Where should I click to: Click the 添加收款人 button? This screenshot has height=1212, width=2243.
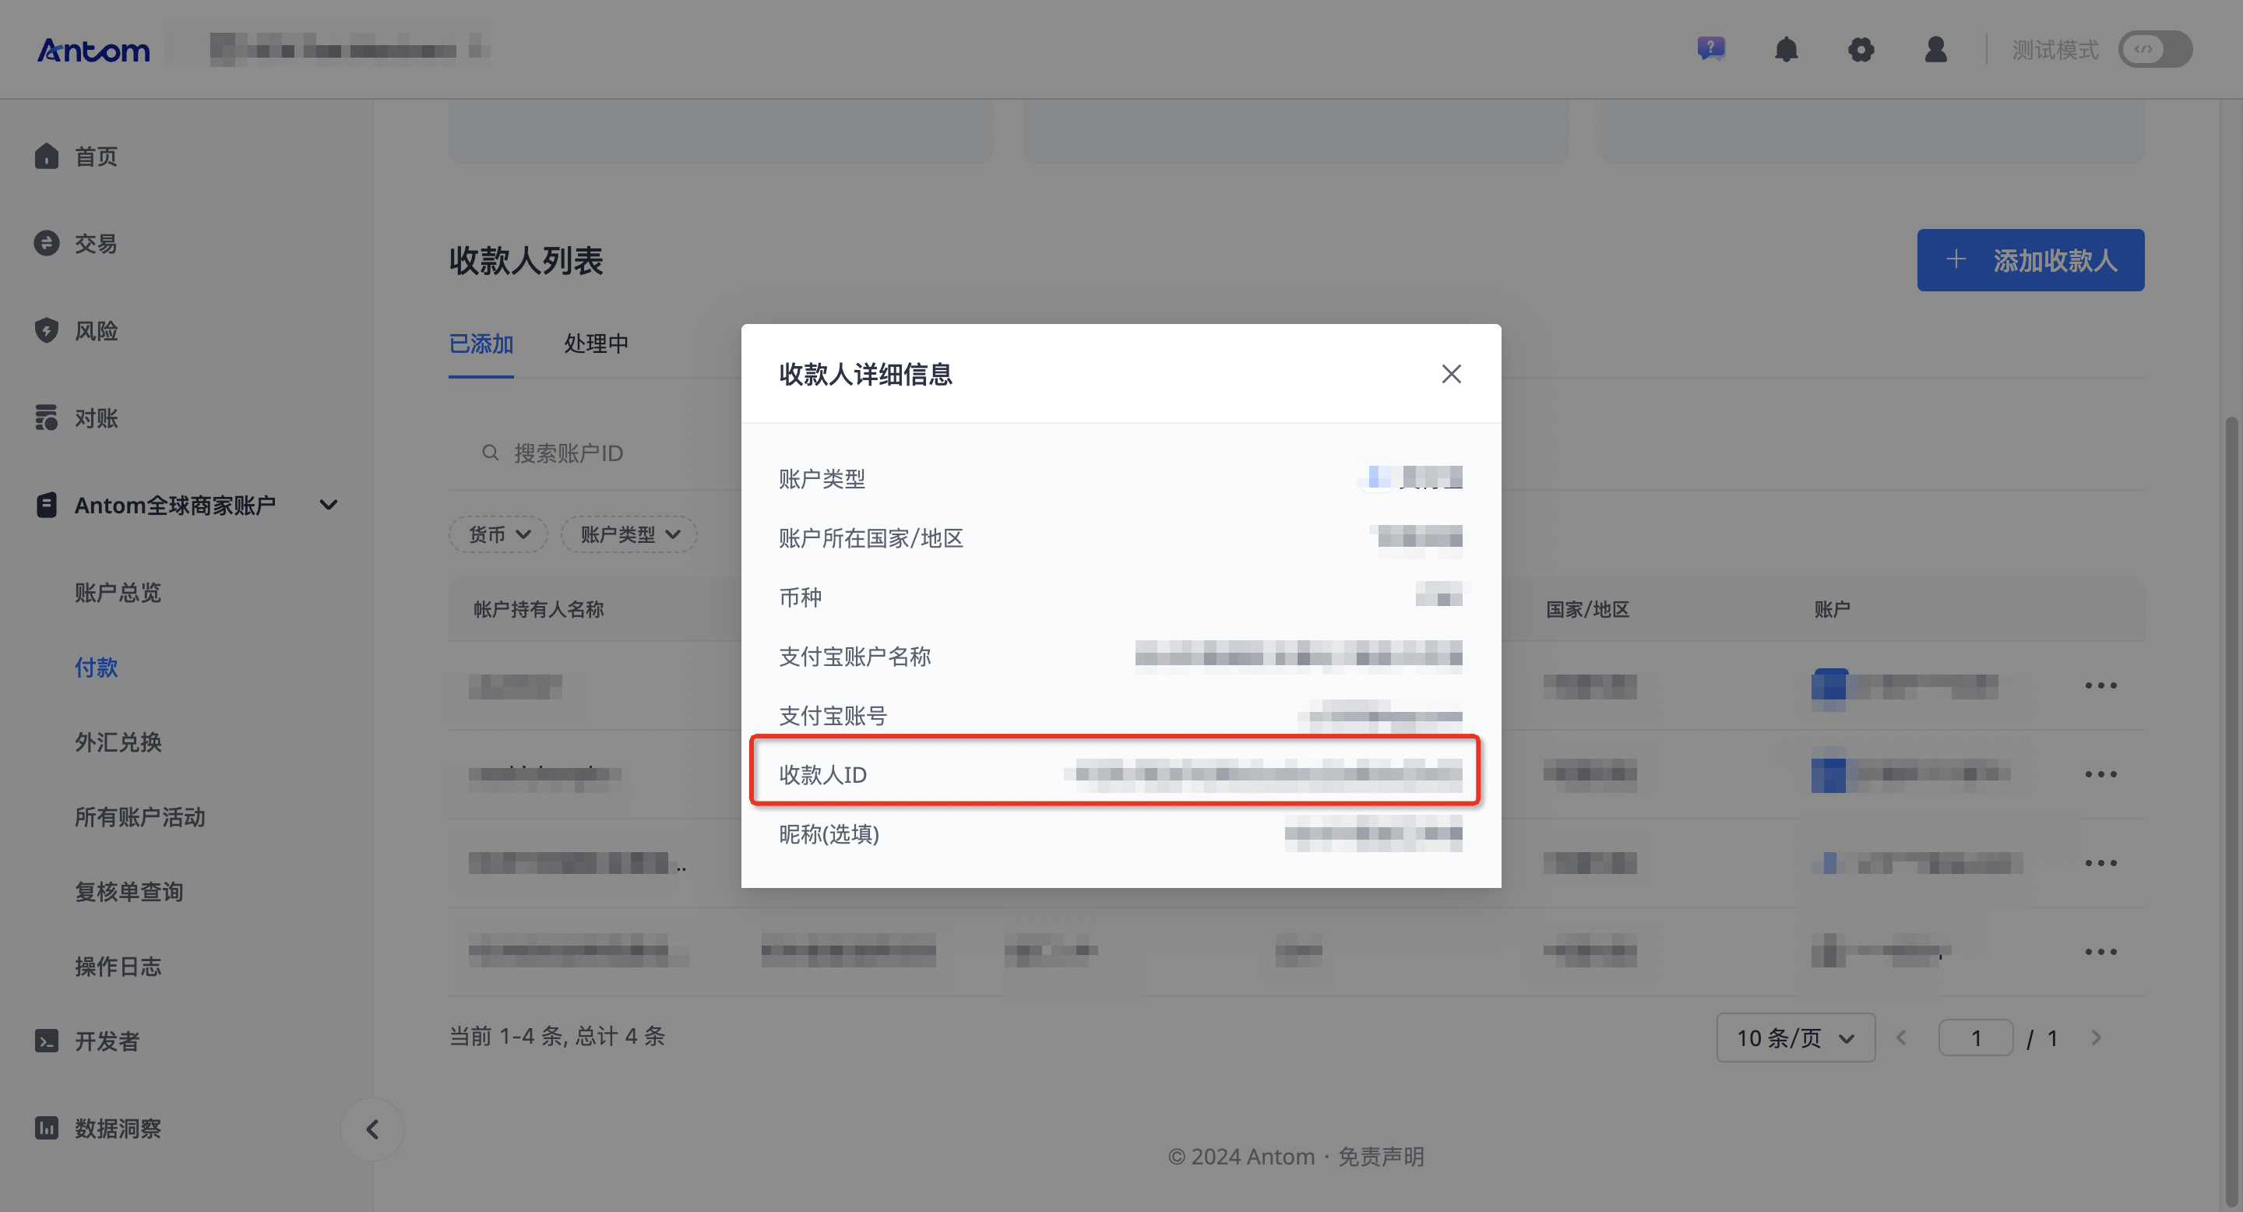(2030, 260)
